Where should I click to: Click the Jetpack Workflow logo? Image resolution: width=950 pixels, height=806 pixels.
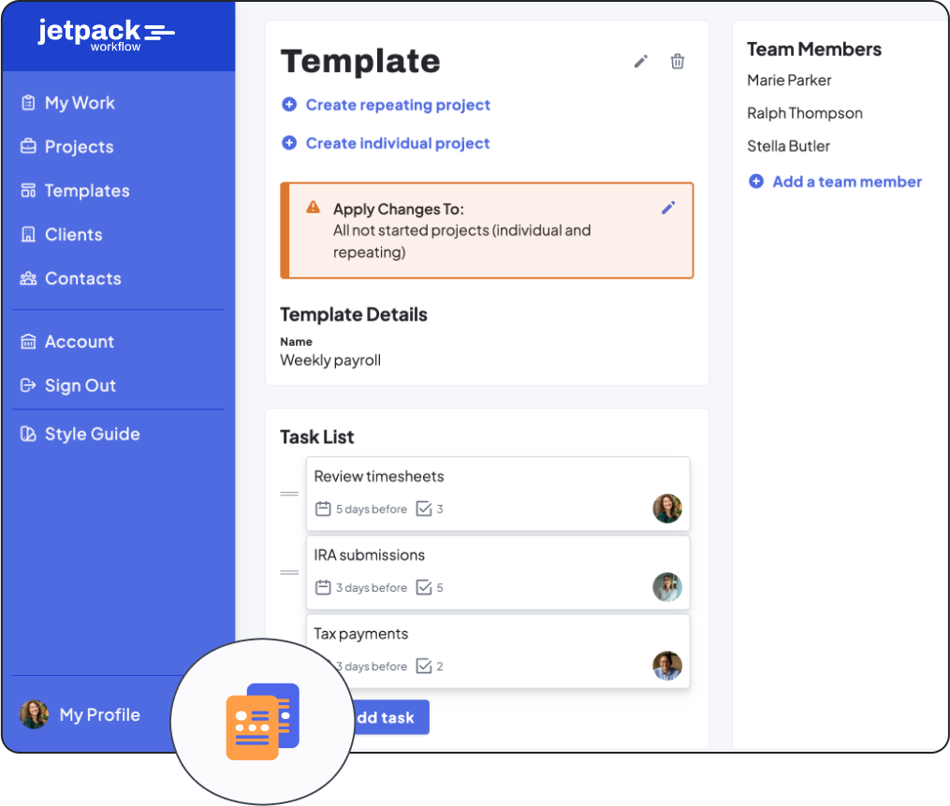point(106,35)
